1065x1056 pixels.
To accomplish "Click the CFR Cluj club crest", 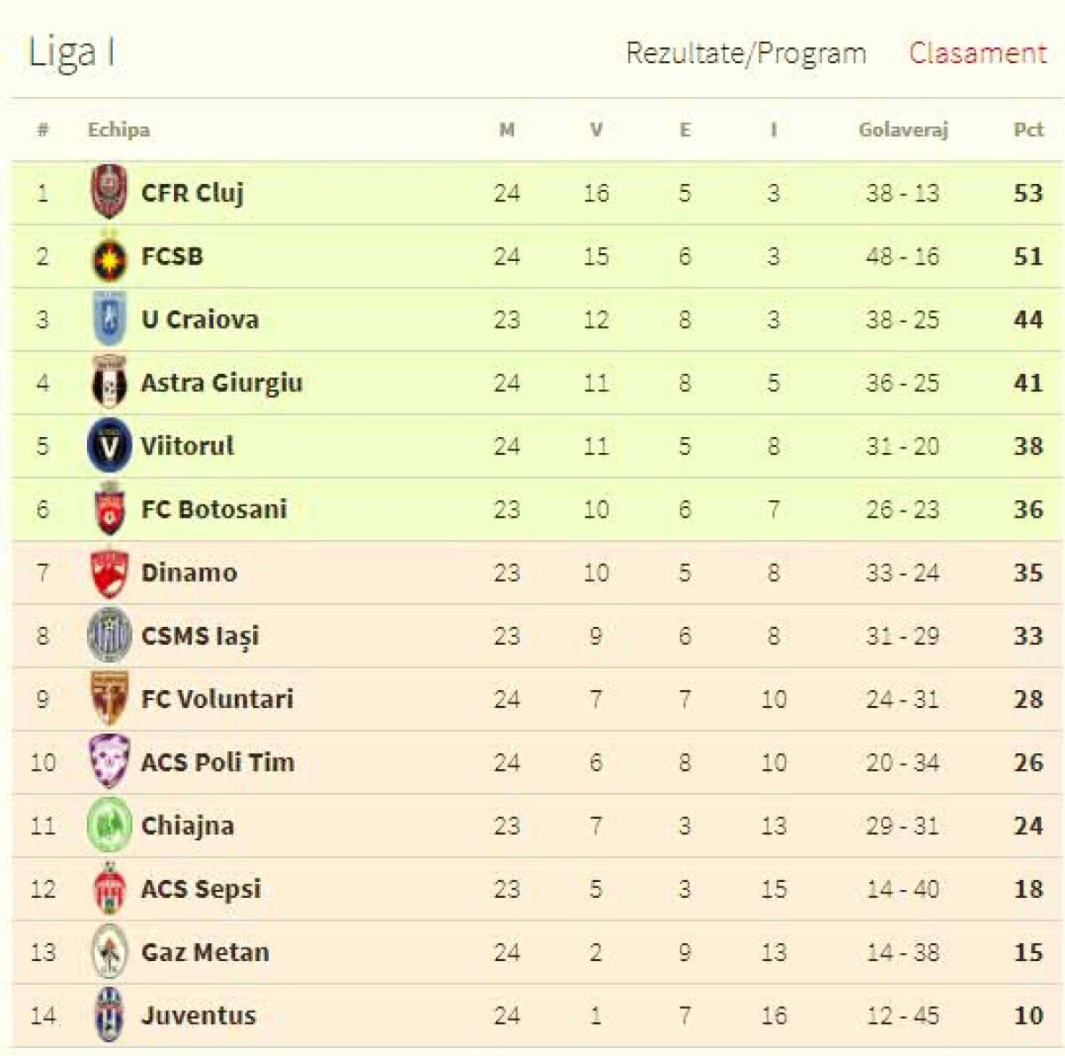I will tap(109, 192).
